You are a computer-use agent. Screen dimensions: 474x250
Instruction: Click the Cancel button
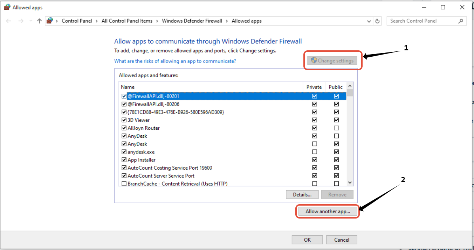click(x=342, y=240)
